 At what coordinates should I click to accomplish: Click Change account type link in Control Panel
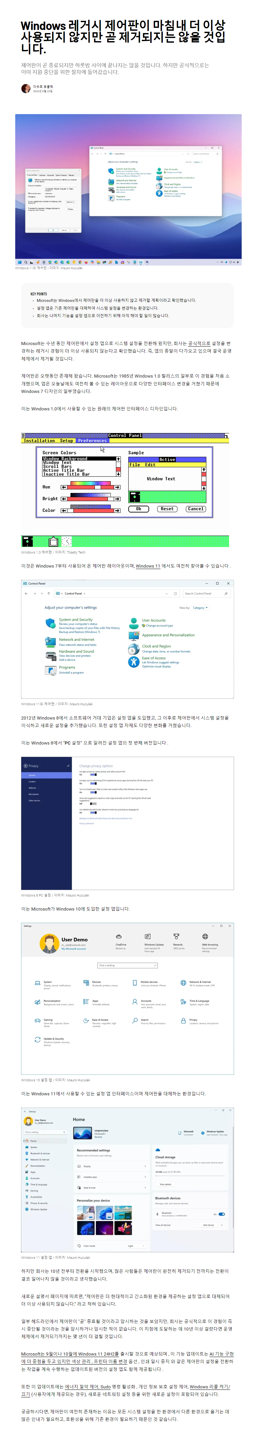(x=159, y=626)
